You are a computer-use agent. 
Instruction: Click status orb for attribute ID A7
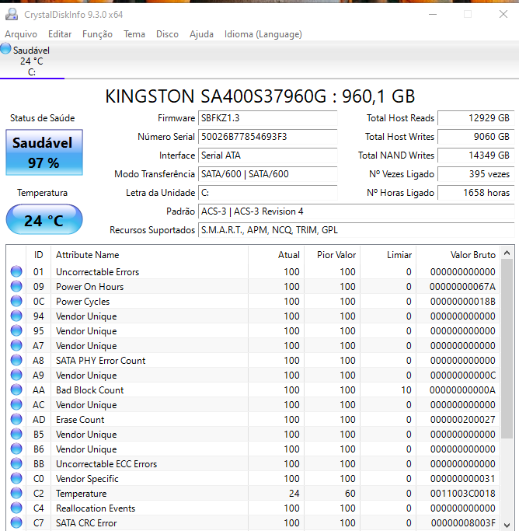(16, 345)
